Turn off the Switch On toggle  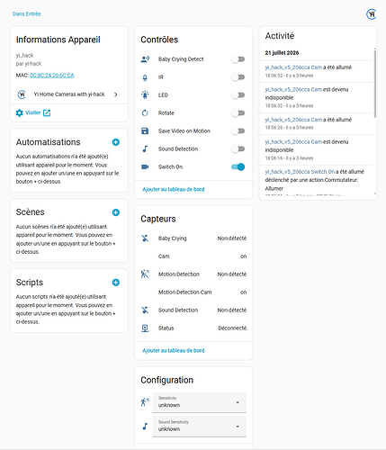tap(238, 166)
